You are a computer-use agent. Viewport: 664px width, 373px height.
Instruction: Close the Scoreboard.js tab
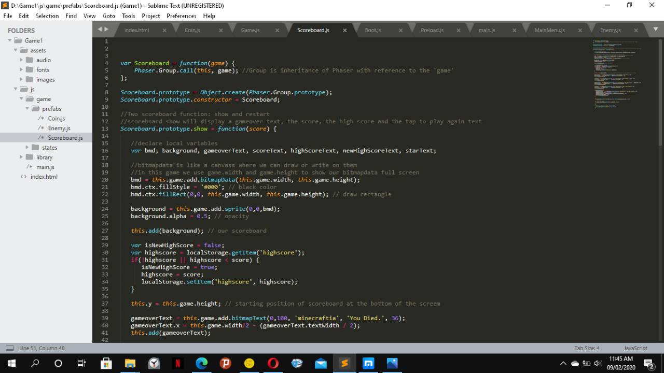(344, 31)
